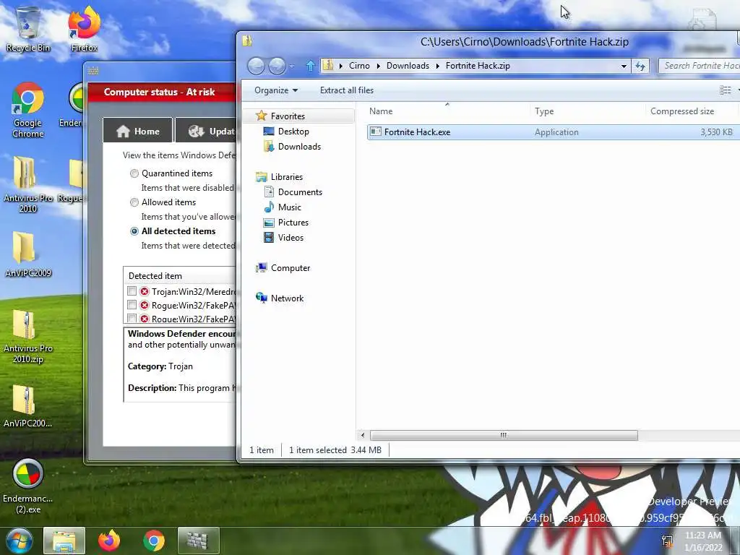Open File Explorer from the taskbar
The image size is (740, 555).
64,541
